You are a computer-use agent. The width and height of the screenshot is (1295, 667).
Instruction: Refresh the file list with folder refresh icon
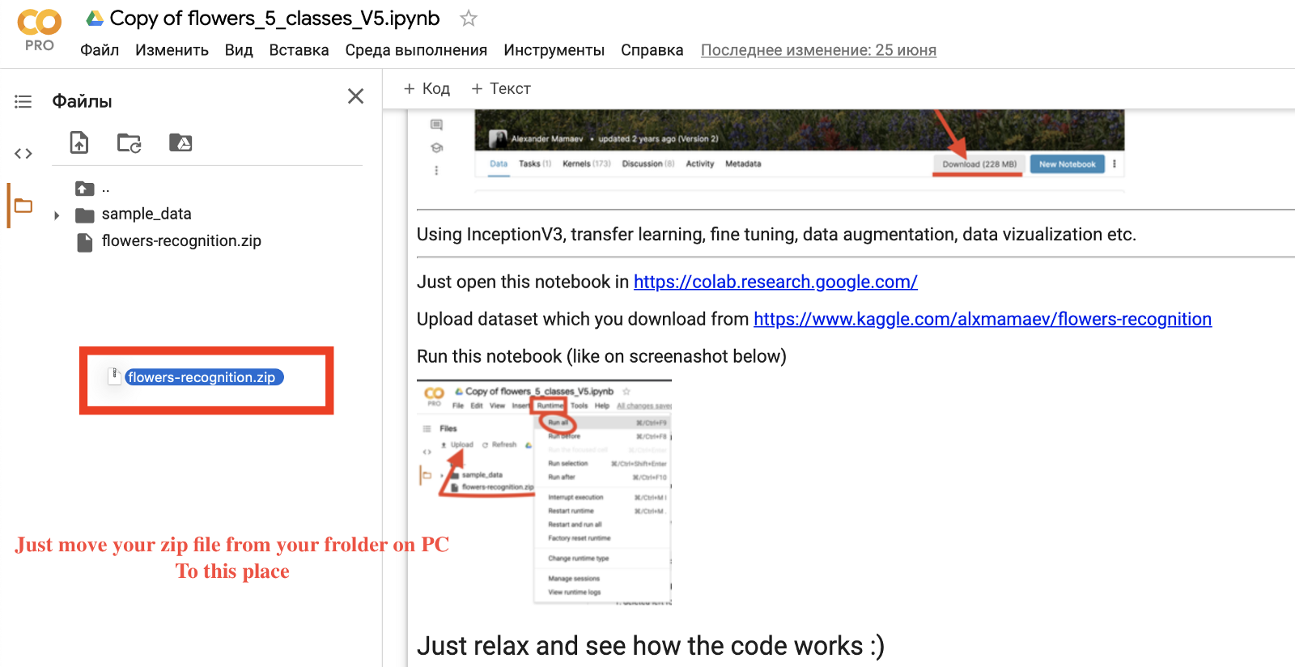pyautogui.click(x=129, y=143)
